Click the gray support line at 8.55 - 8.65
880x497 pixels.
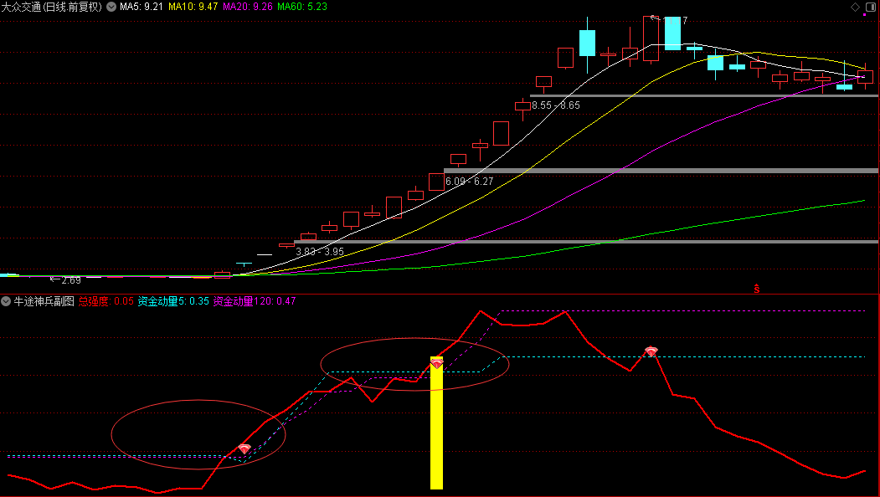(704, 96)
